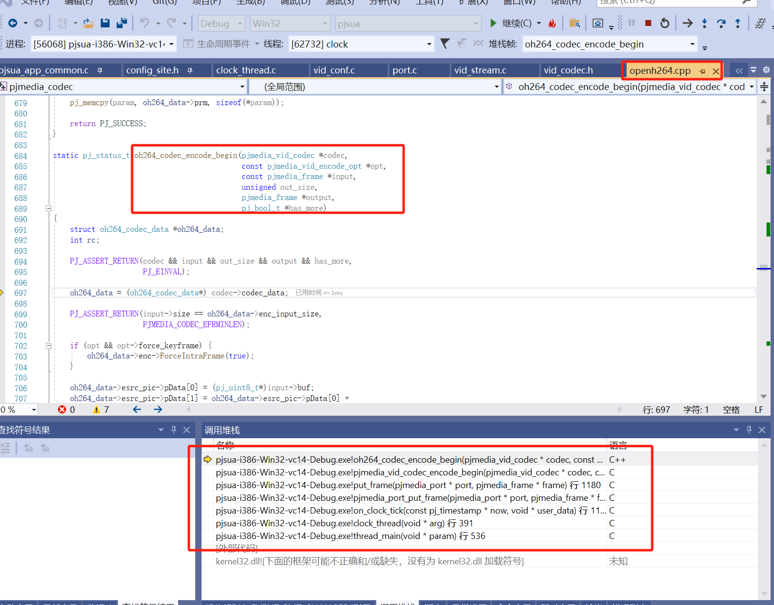
Task: Click the Save All icon
Action: [122, 23]
